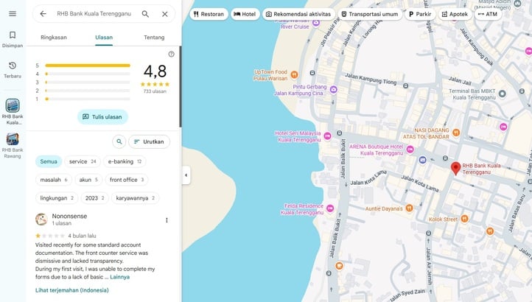Open the Urutkan sort dropdown
Screen dimensions: 532x302
click(x=150, y=141)
